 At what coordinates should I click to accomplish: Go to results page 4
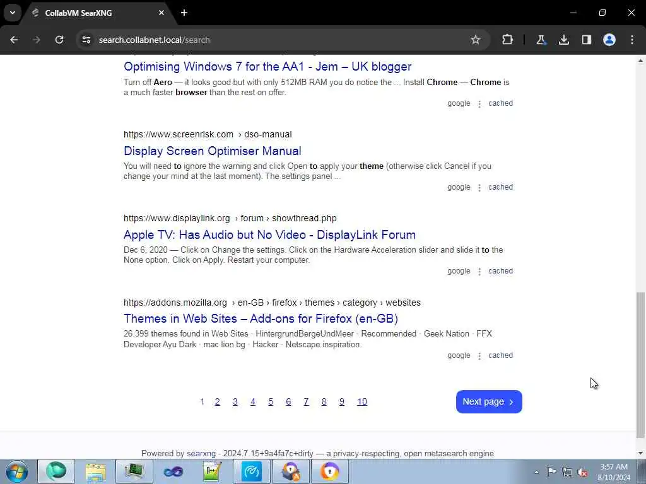pyautogui.click(x=252, y=401)
